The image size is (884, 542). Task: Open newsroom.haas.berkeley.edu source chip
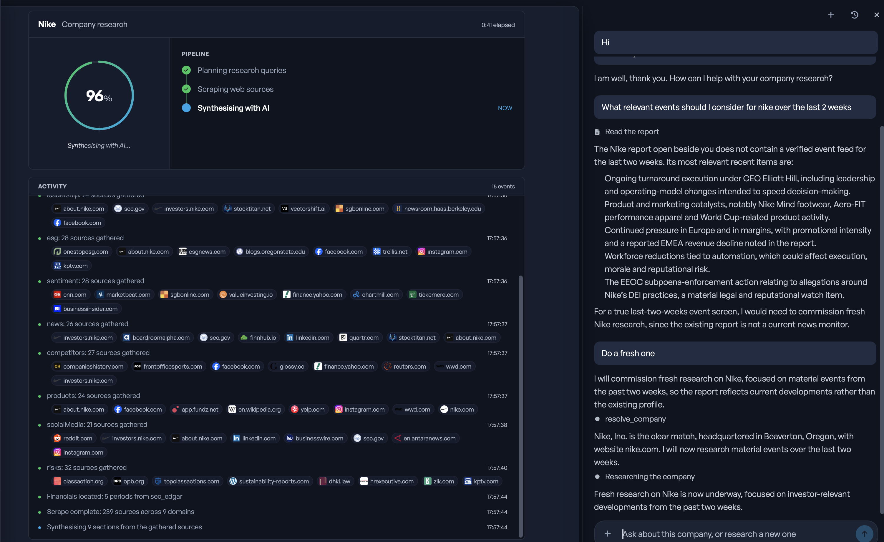[438, 209]
